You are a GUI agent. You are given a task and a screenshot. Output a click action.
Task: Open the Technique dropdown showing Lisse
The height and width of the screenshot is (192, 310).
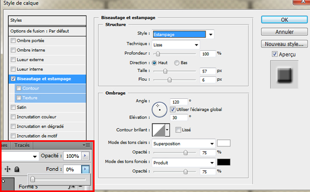[x=176, y=45]
